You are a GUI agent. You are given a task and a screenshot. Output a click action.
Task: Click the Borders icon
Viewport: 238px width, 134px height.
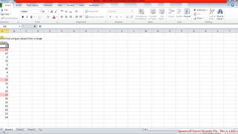click(39, 17)
